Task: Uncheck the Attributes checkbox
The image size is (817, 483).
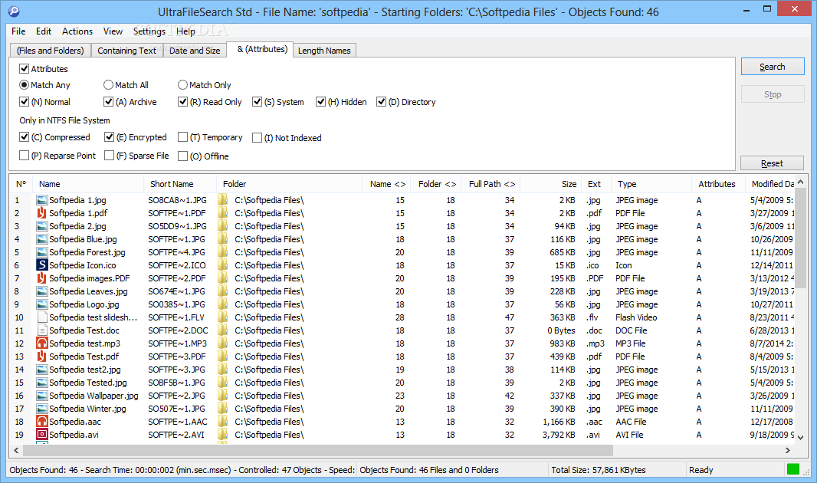Action: click(x=24, y=68)
